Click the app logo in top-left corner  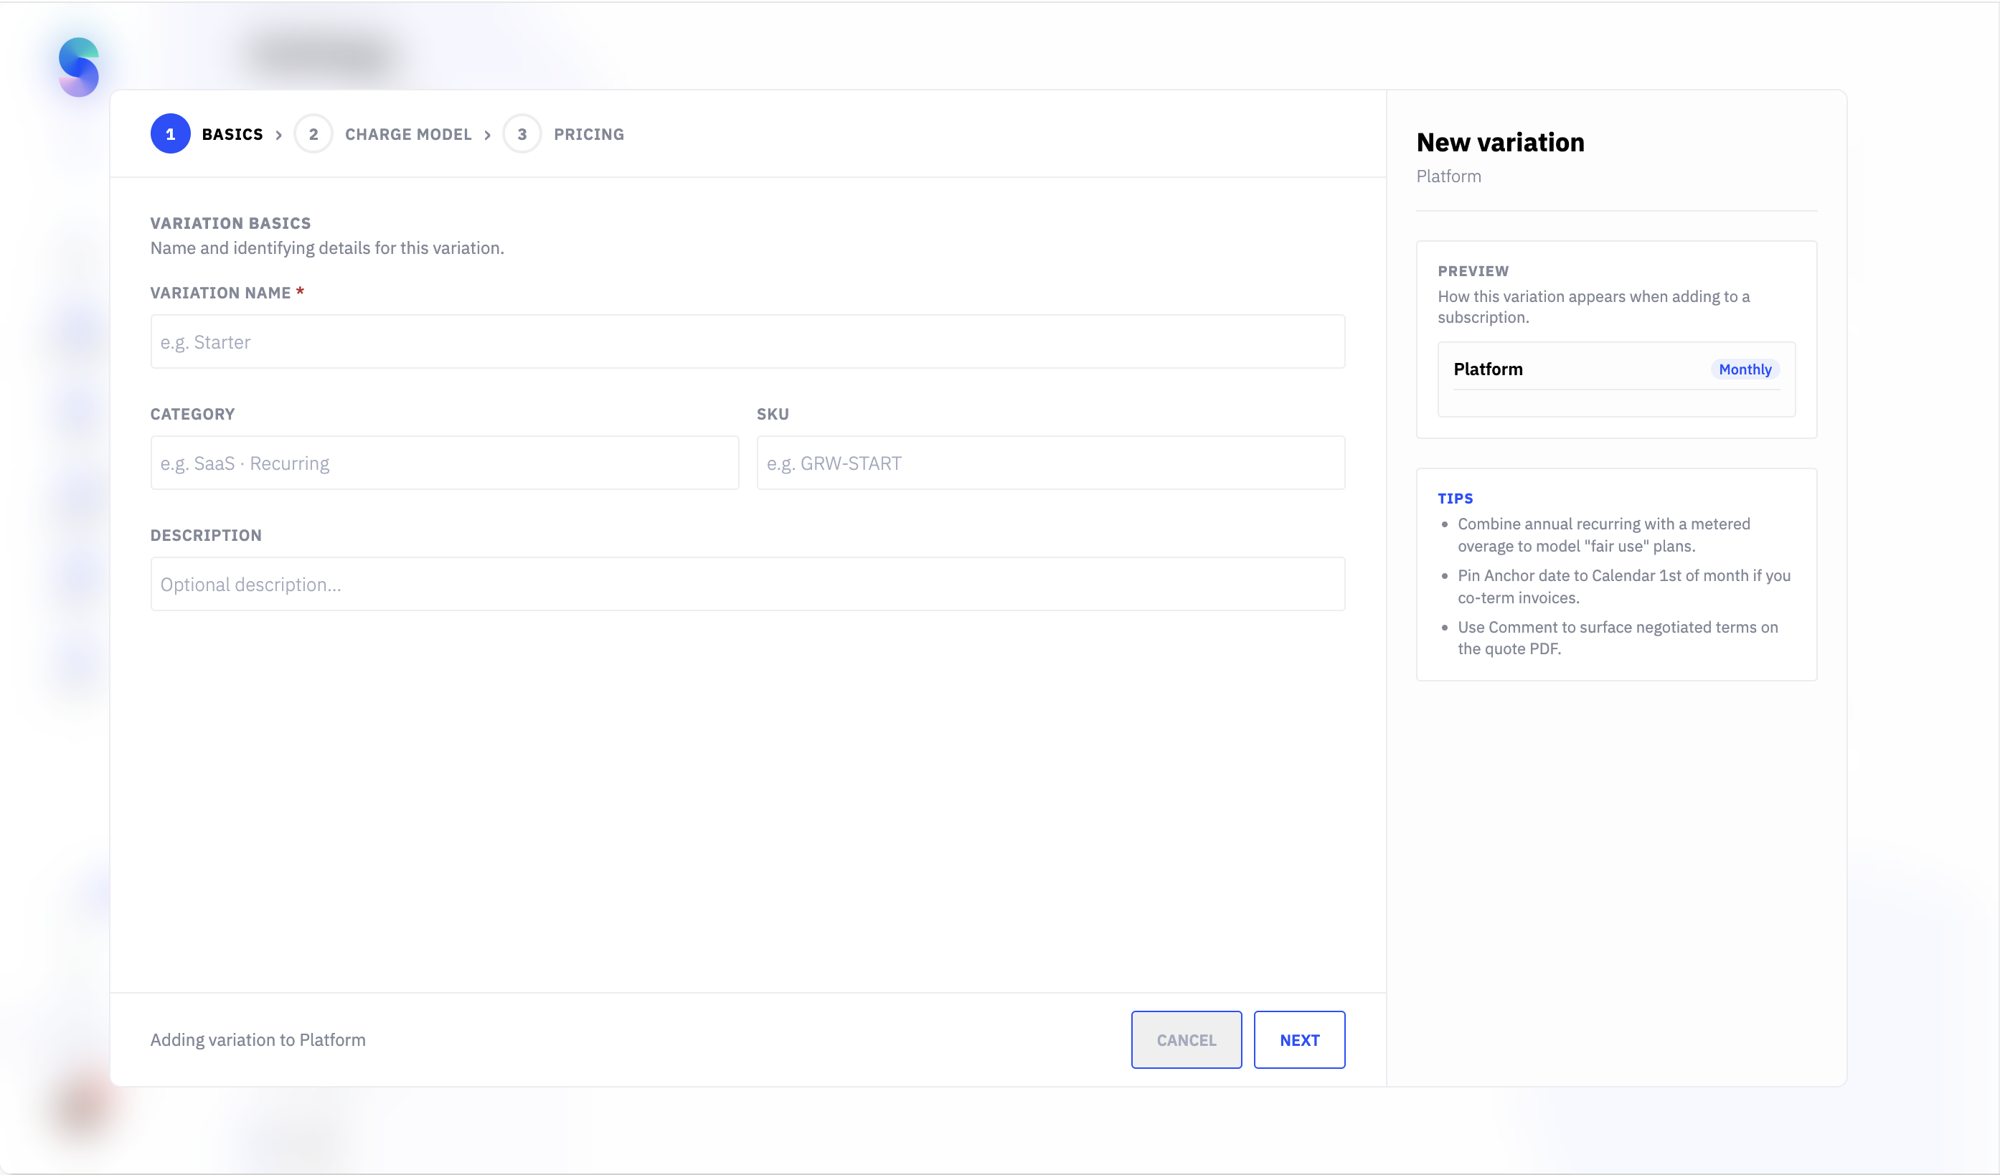pos(79,67)
